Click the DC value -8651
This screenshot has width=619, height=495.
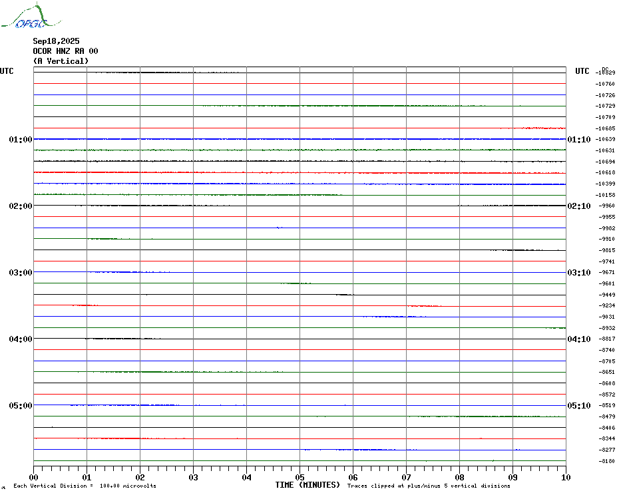tap(607, 372)
